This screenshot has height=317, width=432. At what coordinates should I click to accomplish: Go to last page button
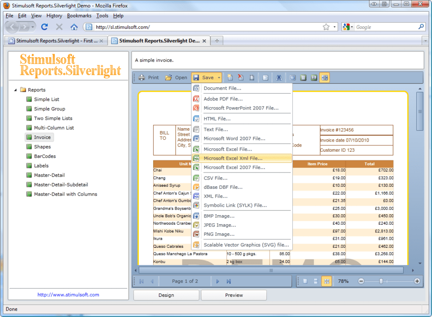[228, 281]
